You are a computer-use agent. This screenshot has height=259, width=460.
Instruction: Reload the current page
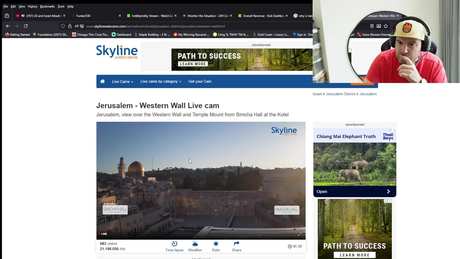[26, 26]
